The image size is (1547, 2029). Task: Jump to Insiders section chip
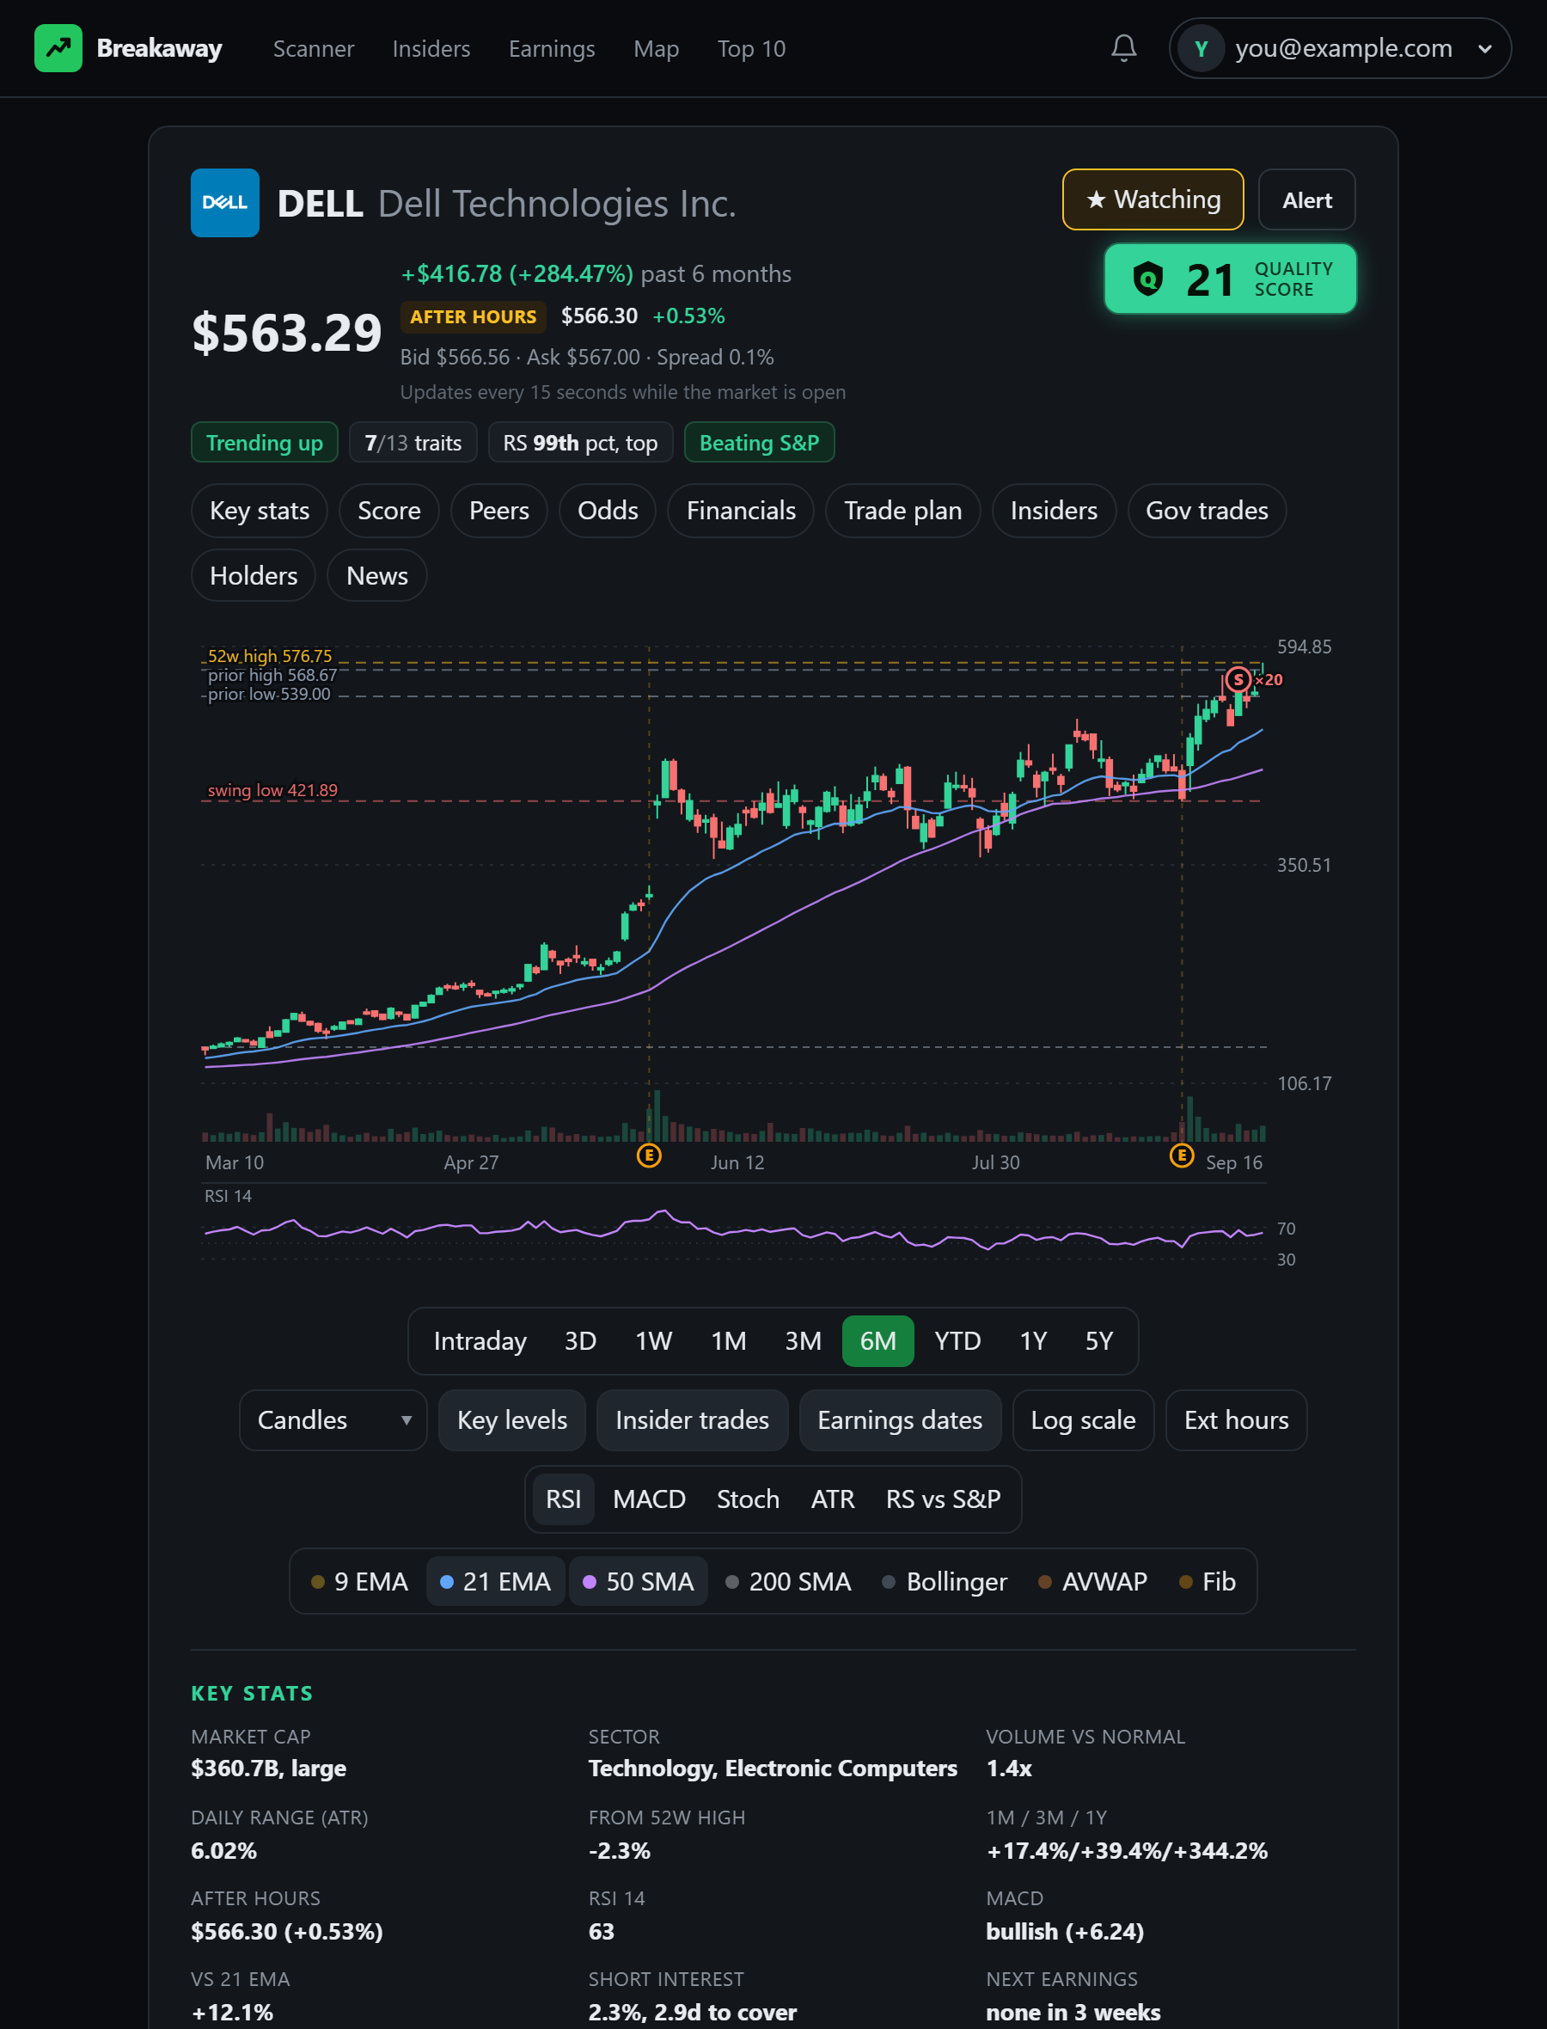1054,510
